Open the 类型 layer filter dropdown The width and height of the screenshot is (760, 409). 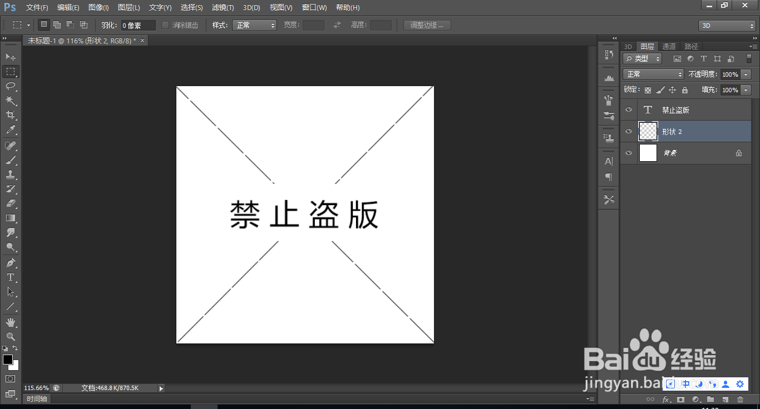click(643, 58)
